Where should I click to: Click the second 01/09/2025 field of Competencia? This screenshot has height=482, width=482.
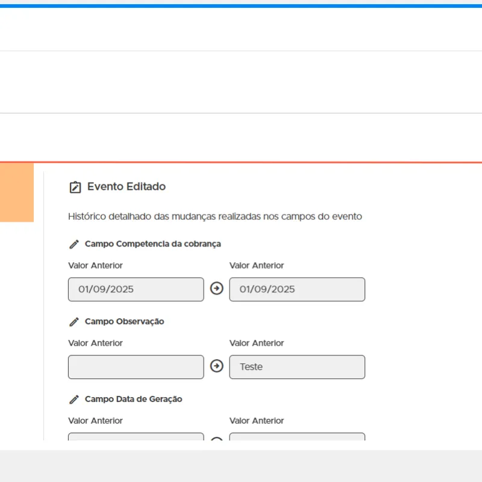point(297,289)
